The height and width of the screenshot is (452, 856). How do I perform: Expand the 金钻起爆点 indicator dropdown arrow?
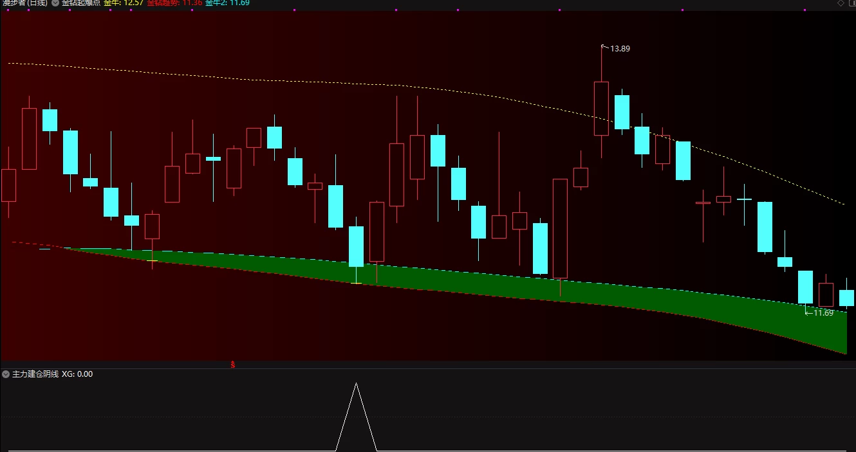point(55,3)
